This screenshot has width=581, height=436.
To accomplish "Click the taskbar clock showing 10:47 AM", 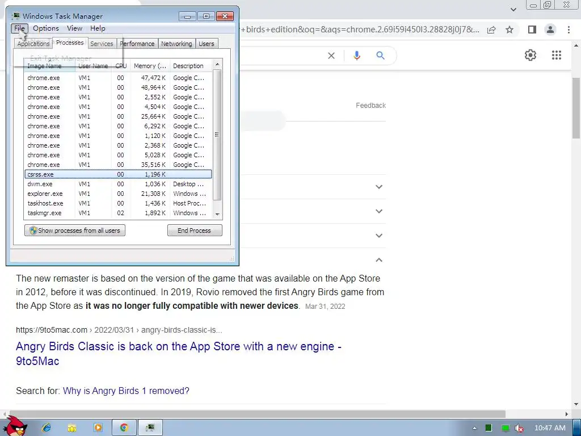I will pyautogui.click(x=550, y=428).
